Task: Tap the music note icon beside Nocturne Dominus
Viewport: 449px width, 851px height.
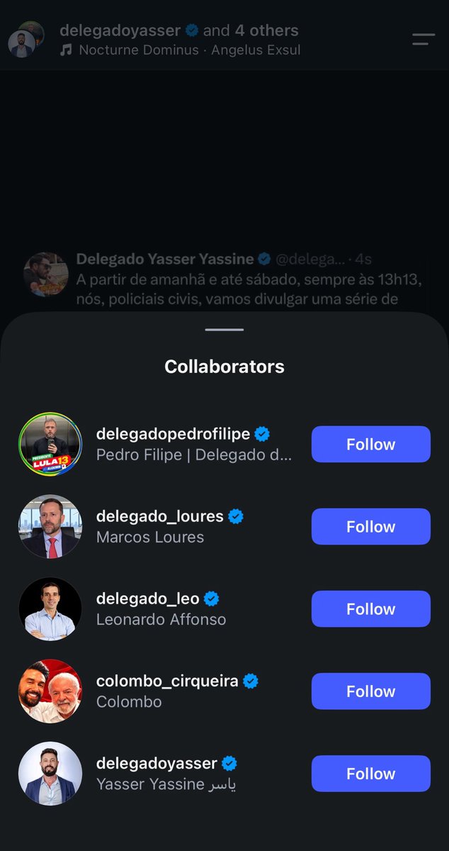Action: (67, 50)
